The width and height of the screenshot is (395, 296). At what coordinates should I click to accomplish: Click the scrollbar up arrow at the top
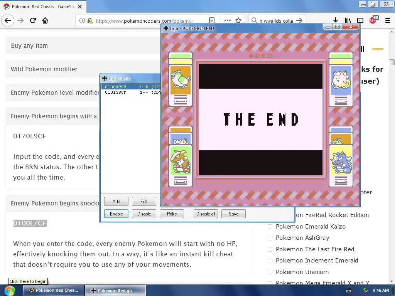point(392,32)
